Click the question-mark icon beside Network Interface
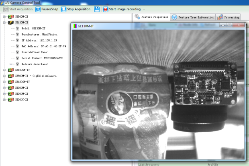The height and width of the screenshot is (166, 249). click(17, 64)
